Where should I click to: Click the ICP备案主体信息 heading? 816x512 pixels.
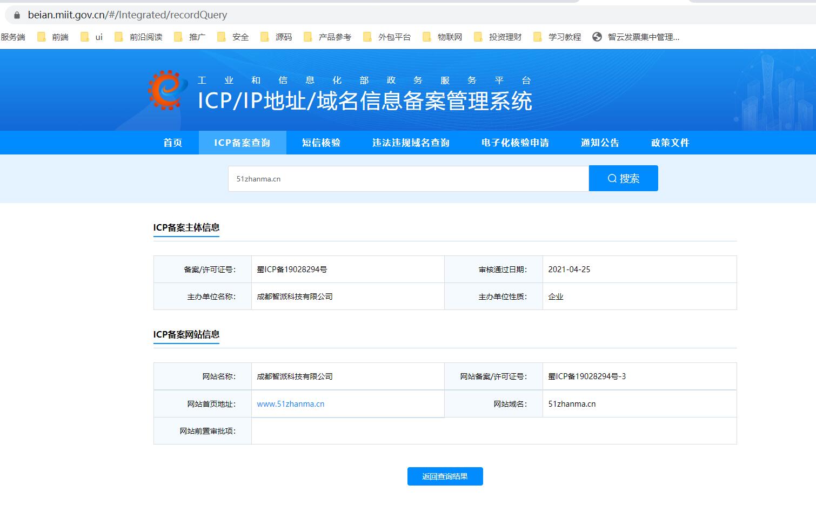[186, 227]
